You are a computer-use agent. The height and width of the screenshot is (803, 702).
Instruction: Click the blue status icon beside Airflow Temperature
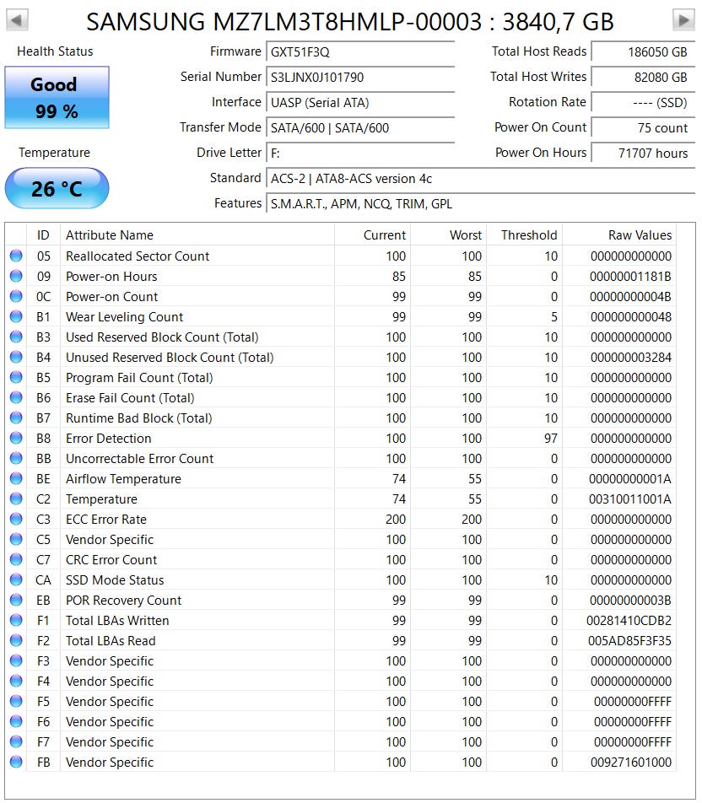[15, 479]
